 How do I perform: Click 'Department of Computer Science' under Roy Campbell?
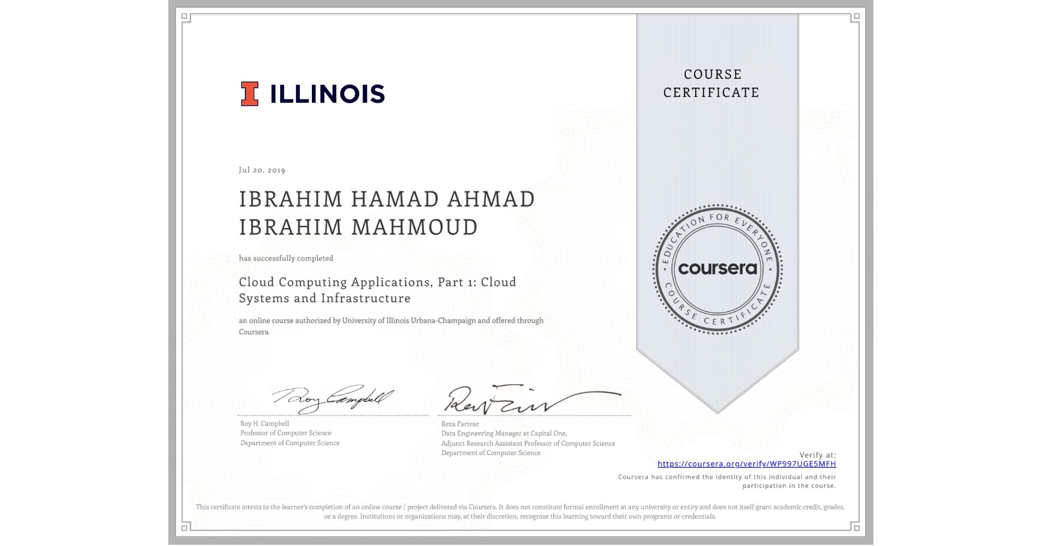[x=290, y=443]
